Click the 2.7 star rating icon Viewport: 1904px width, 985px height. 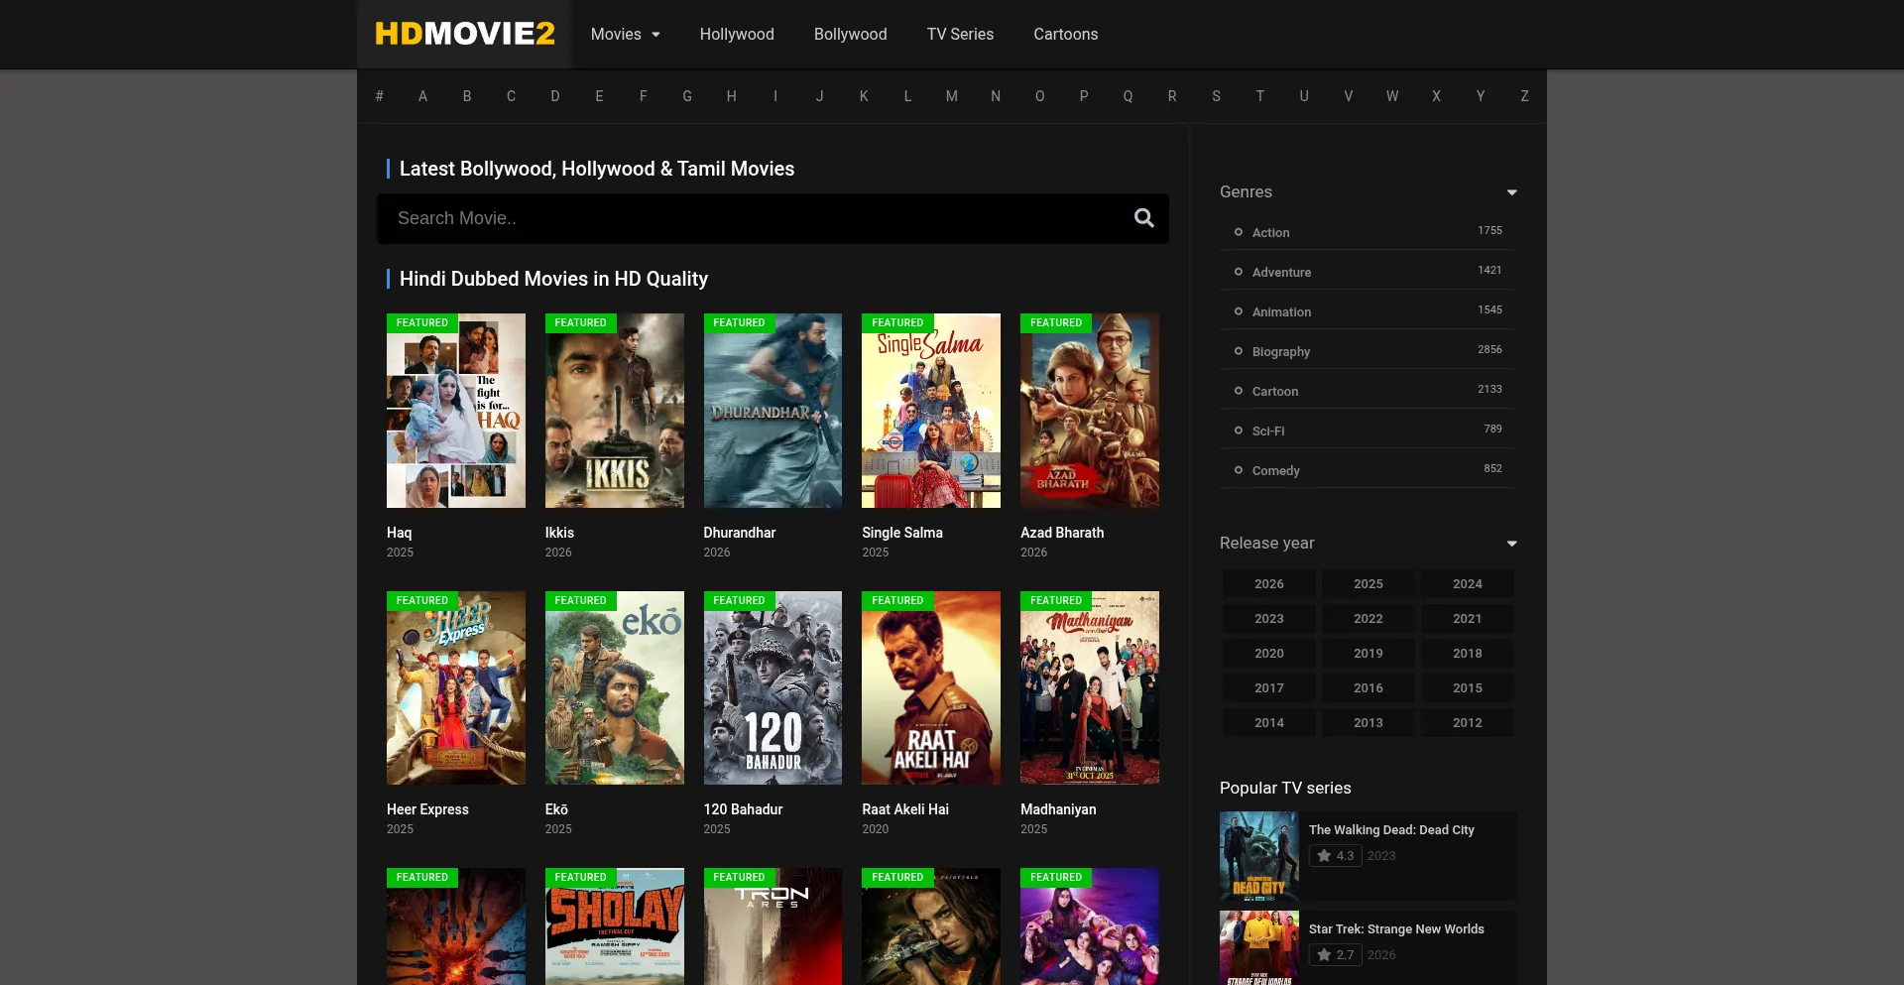click(x=1324, y=955)
